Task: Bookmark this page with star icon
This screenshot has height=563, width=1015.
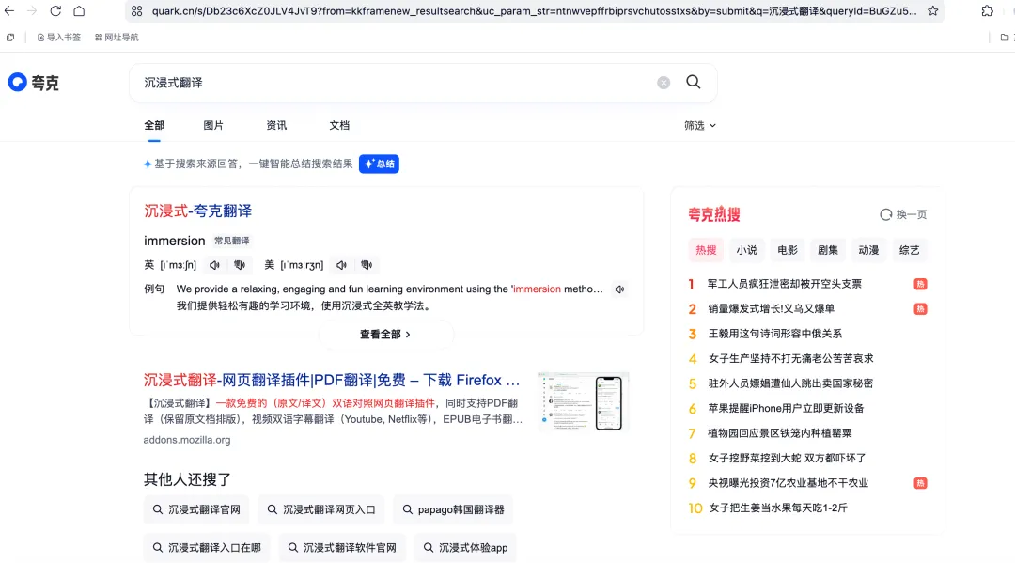Action: point(933,11)
